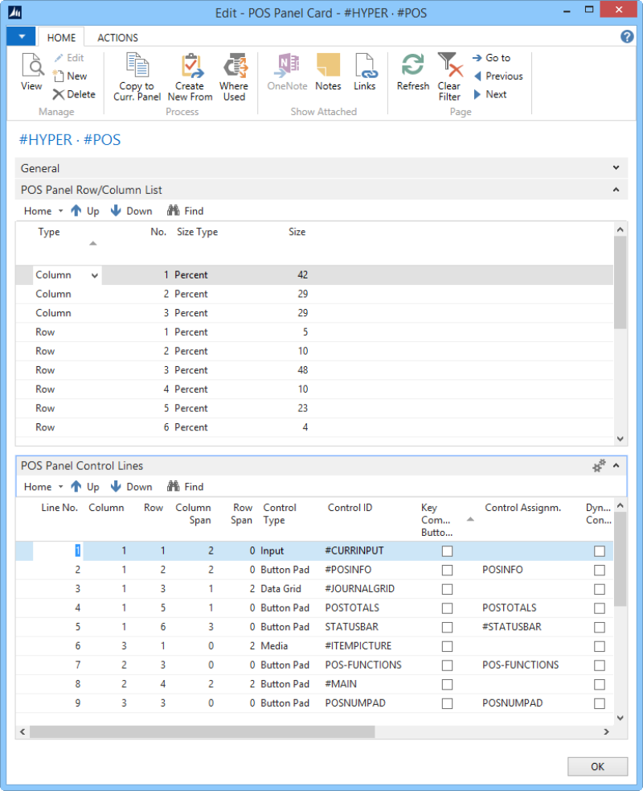Screen dimensions: 643x791
Task: Click the View icon in Manage group
Action: click(32, 65)
